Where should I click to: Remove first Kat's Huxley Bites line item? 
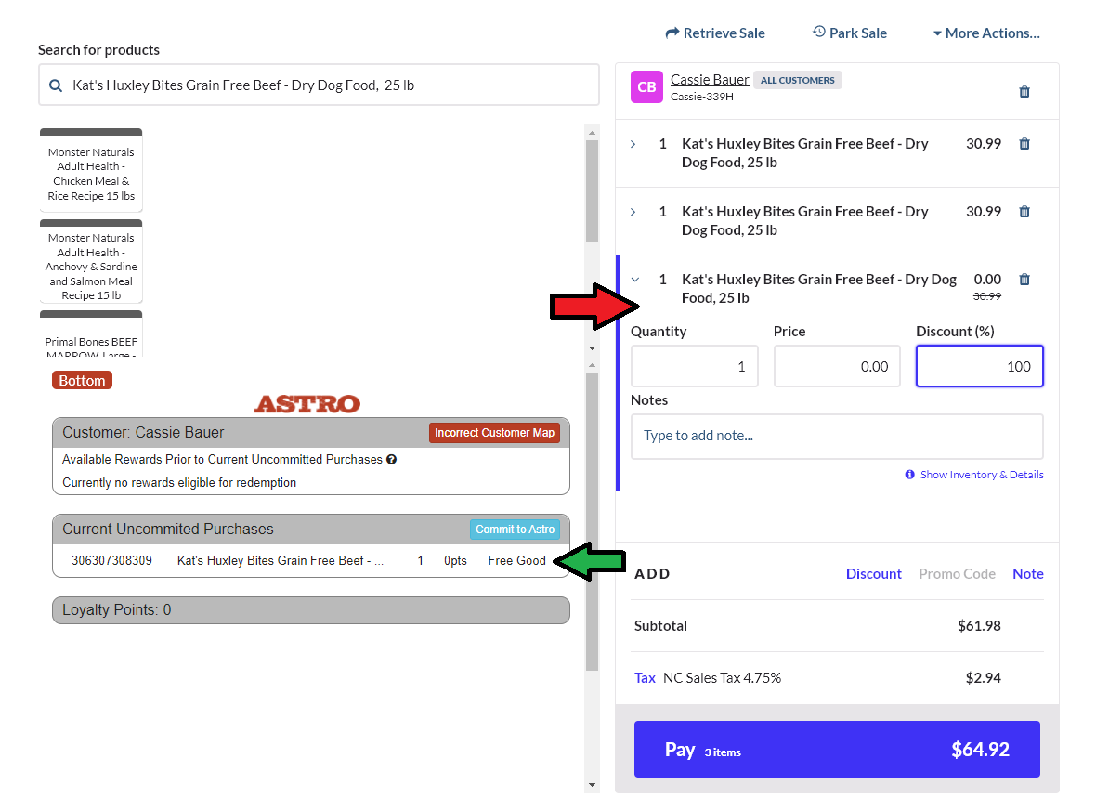coord(1024,144)
